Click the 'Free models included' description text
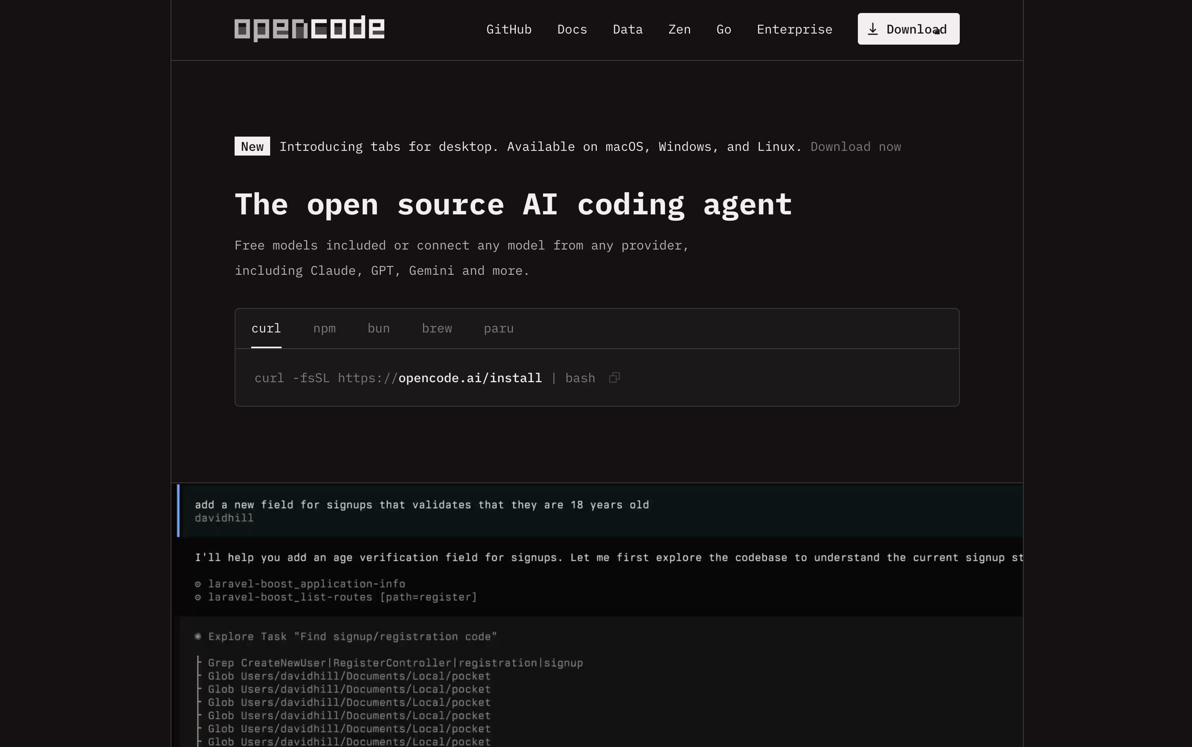The width and height of the screenshot is (1192, 747). [462, 258]
